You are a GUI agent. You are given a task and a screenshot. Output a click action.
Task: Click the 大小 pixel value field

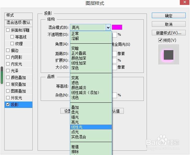pos(114,67)
